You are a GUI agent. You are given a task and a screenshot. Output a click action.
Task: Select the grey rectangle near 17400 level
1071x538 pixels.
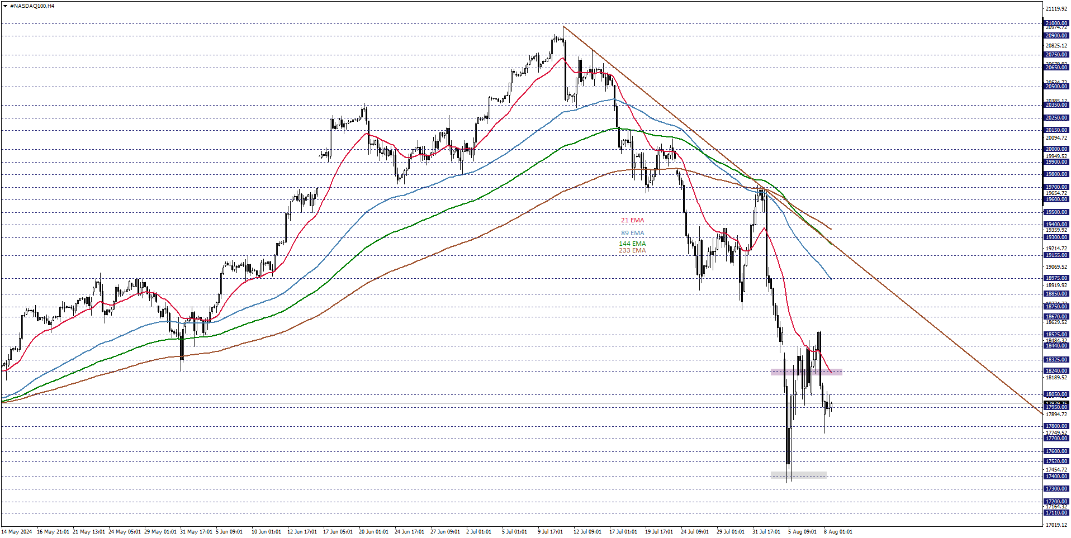click(x=798, y=475)
